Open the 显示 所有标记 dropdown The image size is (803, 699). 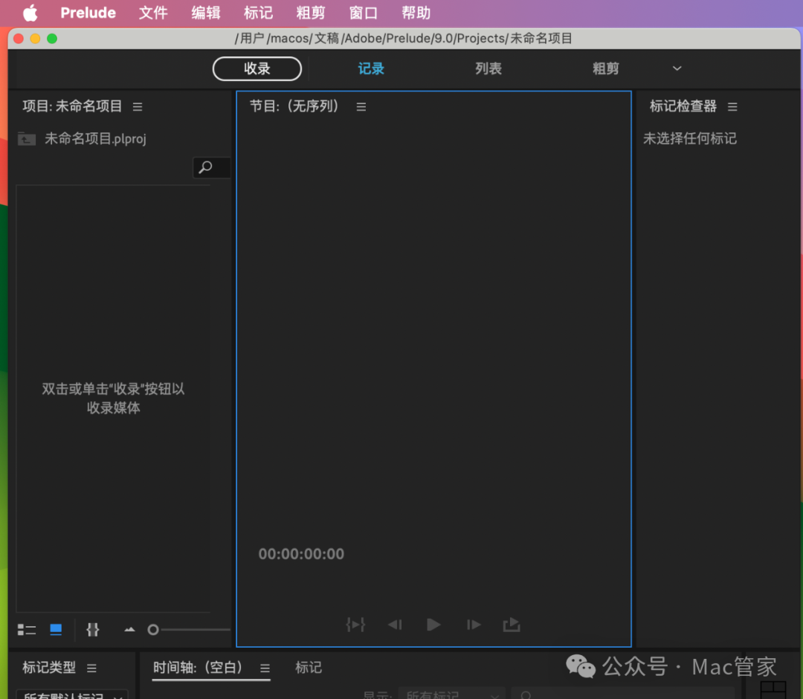tap(451, 695)
